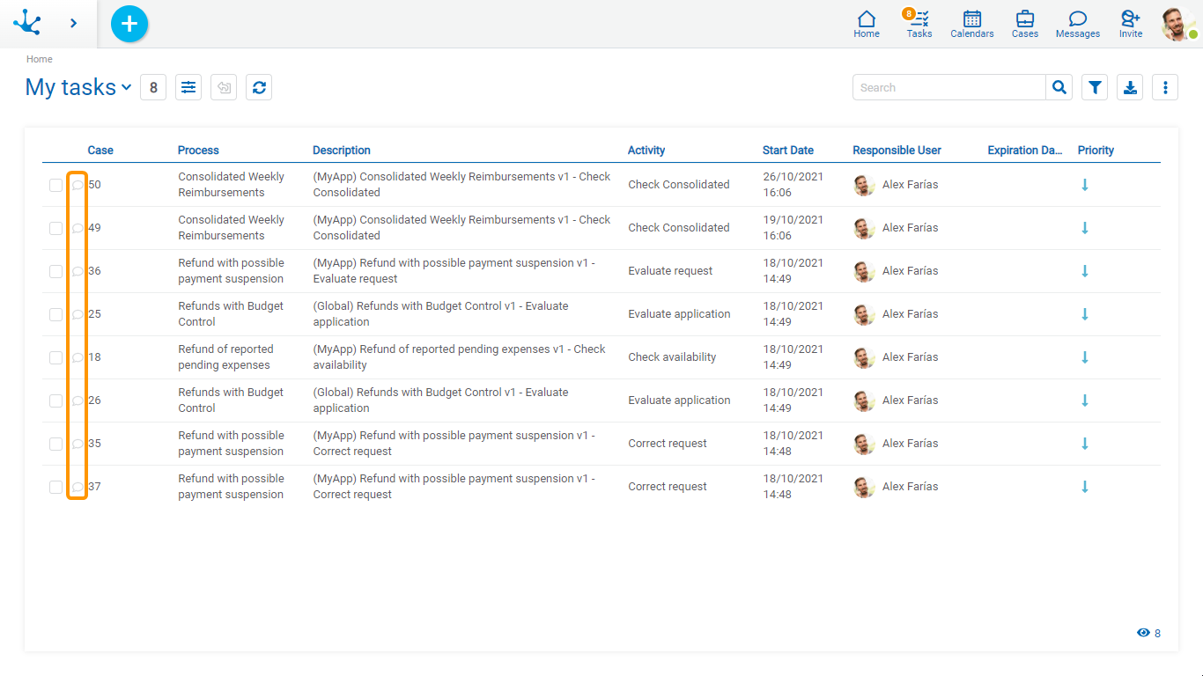Sort by the Priority column header
This screenshot has height=676, width=1203.
tap(1096, 151)
